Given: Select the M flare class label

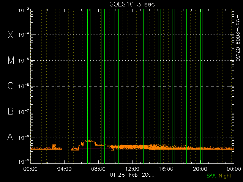Looking at the screenshot, I should point(11,60).
